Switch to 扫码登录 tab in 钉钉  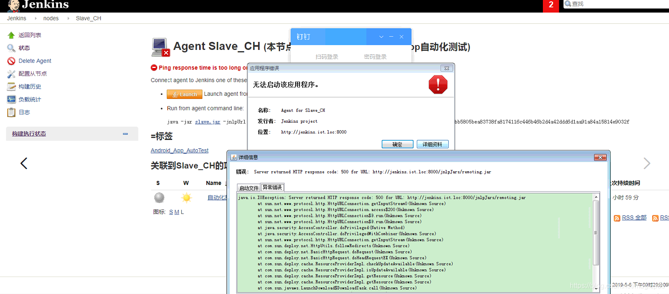327,57
